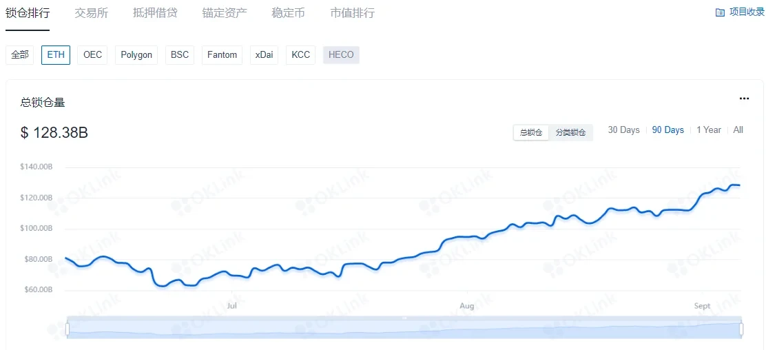Image resolution: width=766 pixels, height=350 pixels.
Task: Click the 项目收录 folder icon
Action: point(720,12)
